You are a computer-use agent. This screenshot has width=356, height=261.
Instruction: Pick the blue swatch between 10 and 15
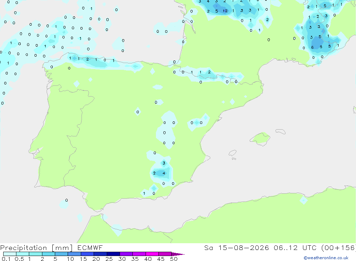coord(74,254)
